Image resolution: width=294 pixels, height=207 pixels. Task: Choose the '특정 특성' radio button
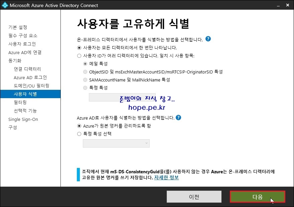[85, 88]
